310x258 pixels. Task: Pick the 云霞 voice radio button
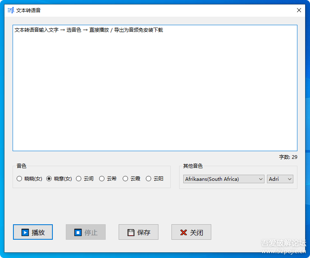coord(132,179)
